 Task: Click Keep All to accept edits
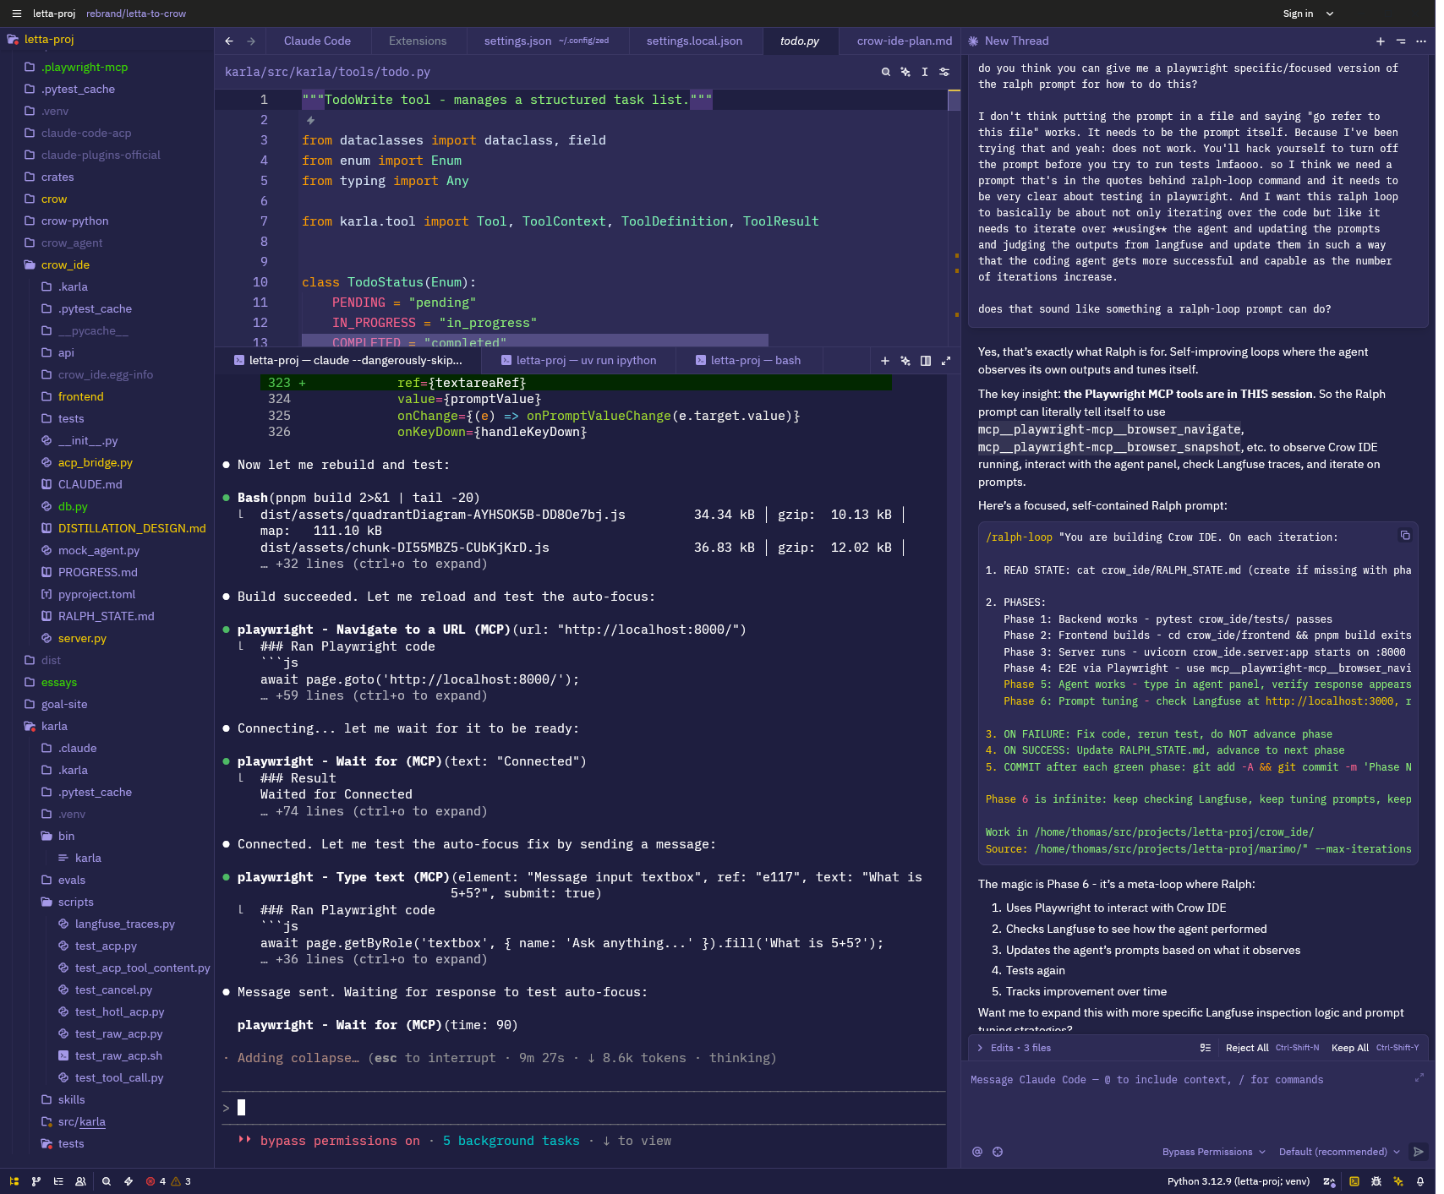1349,1048
